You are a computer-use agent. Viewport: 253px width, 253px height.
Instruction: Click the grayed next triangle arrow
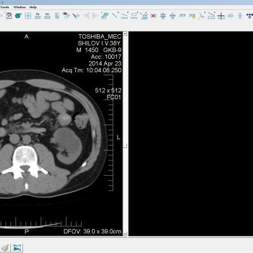point(96,16)
